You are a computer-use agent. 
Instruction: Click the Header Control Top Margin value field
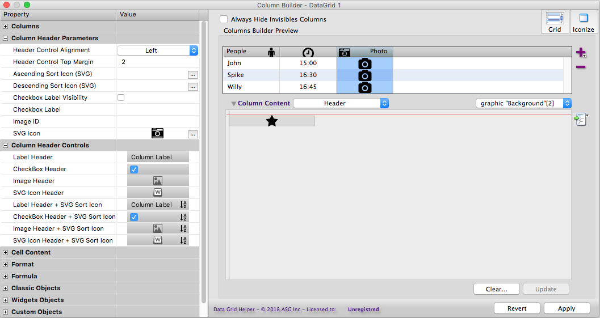[157, 62]
